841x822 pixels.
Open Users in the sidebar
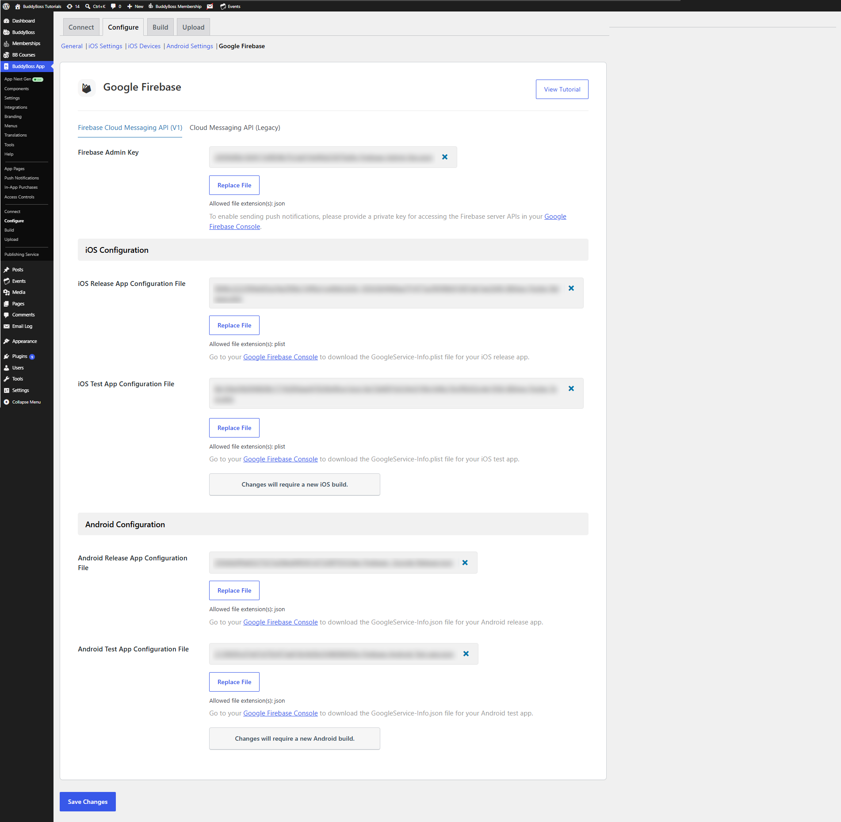(18, 368)
